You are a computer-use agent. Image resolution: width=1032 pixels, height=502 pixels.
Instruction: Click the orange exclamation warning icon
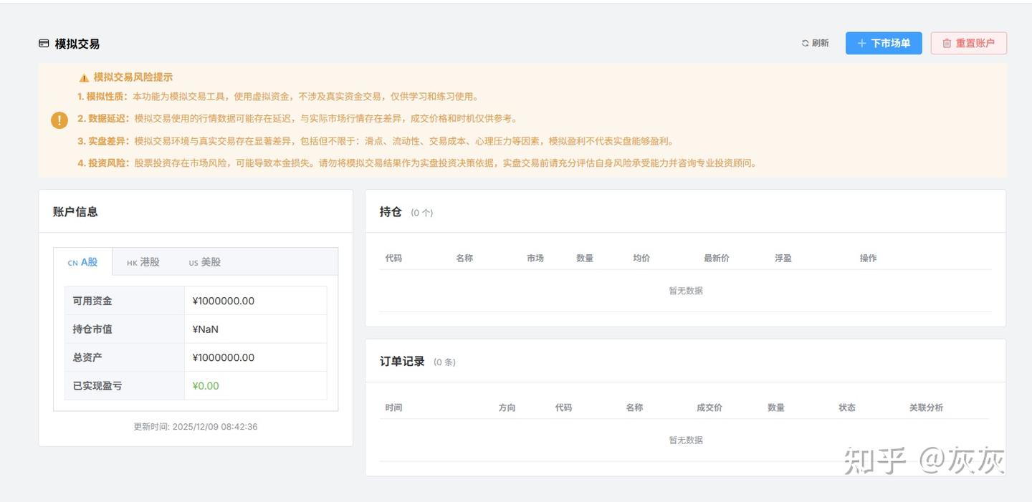pyautogui.click(x=59, y=120)
